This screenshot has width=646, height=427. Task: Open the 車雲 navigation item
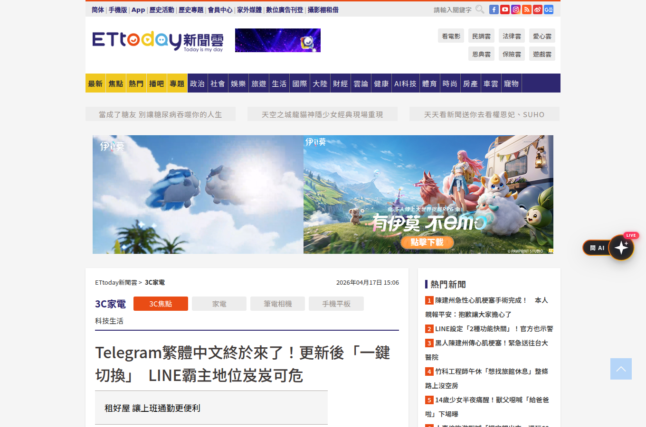click(491, 84)
